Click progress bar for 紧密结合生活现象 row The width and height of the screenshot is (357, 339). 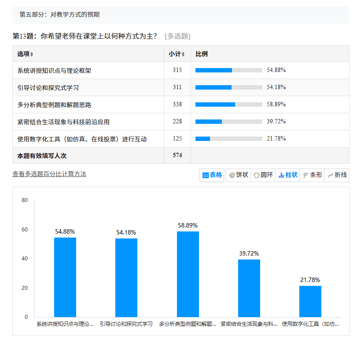(x=228, y=122)
